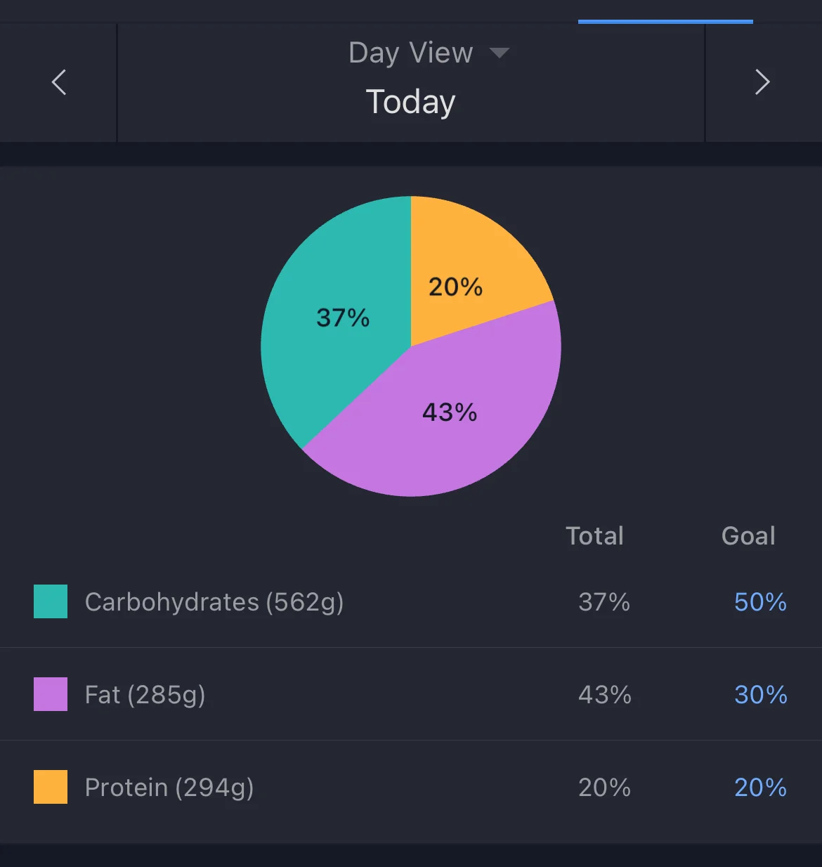
Task: Click the Day View dropdown triangle
Action: click(x=499, y=53)
